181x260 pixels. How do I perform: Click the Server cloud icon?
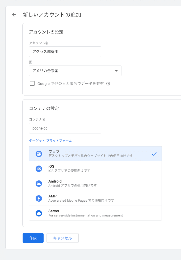[39, 213]
